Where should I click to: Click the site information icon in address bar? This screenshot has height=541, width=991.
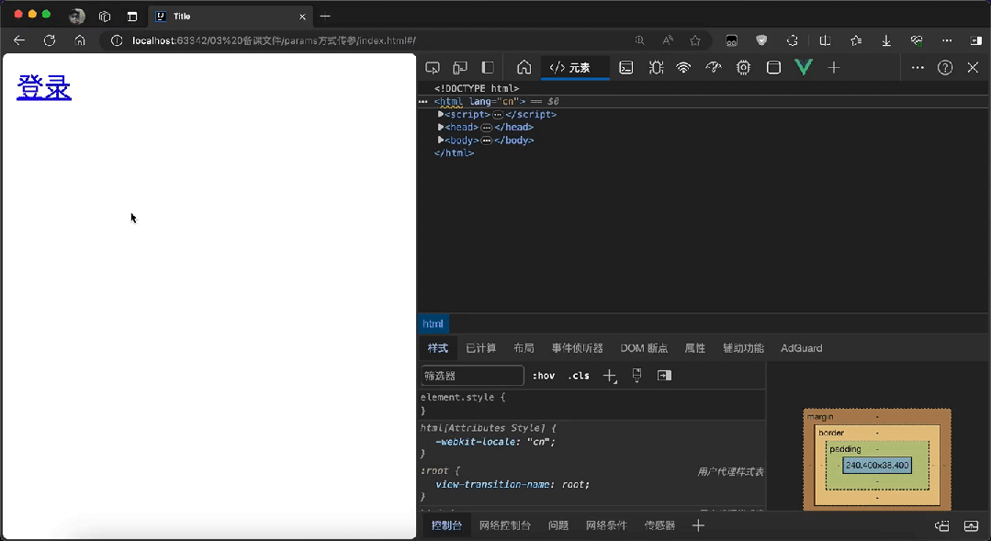(117, 40)
